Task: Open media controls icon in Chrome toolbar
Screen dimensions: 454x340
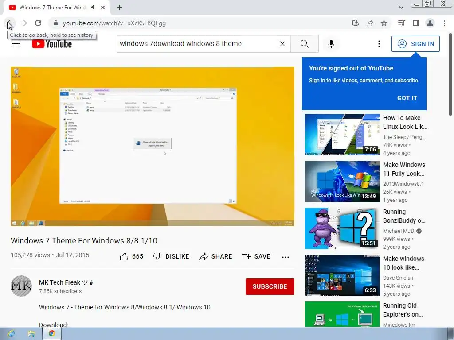Action: [402, 23]
